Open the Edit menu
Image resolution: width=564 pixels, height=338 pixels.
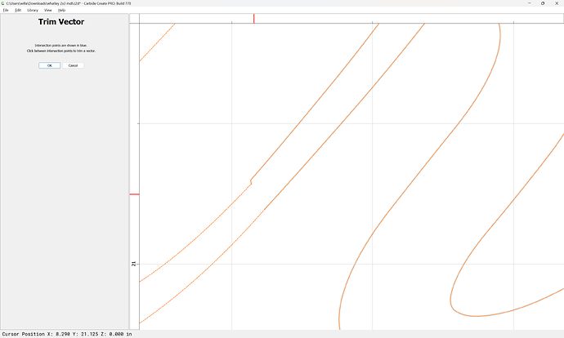point(18,10)
